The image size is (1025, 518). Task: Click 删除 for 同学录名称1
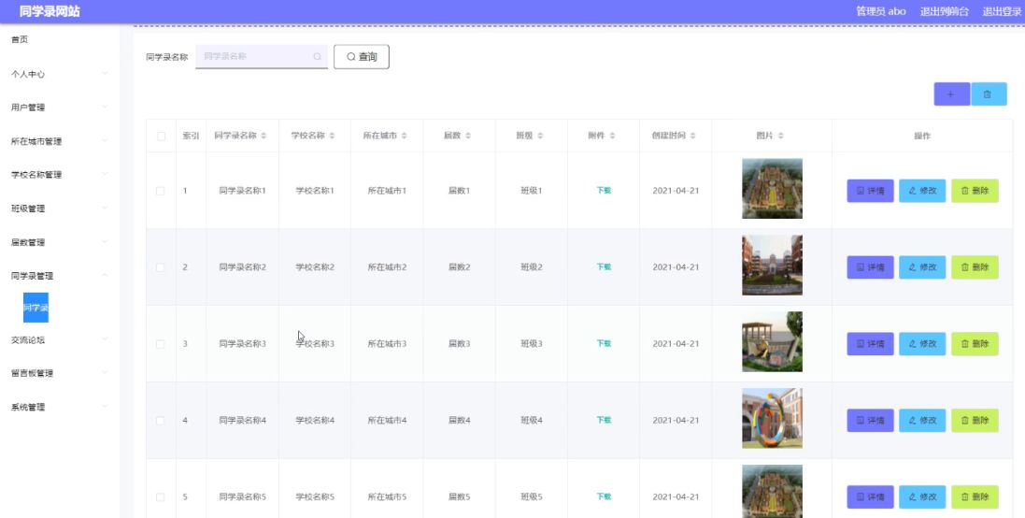click(975, 191)
